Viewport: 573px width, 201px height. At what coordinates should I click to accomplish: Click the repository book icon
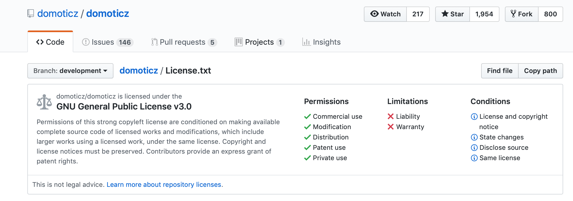point(31,14)
